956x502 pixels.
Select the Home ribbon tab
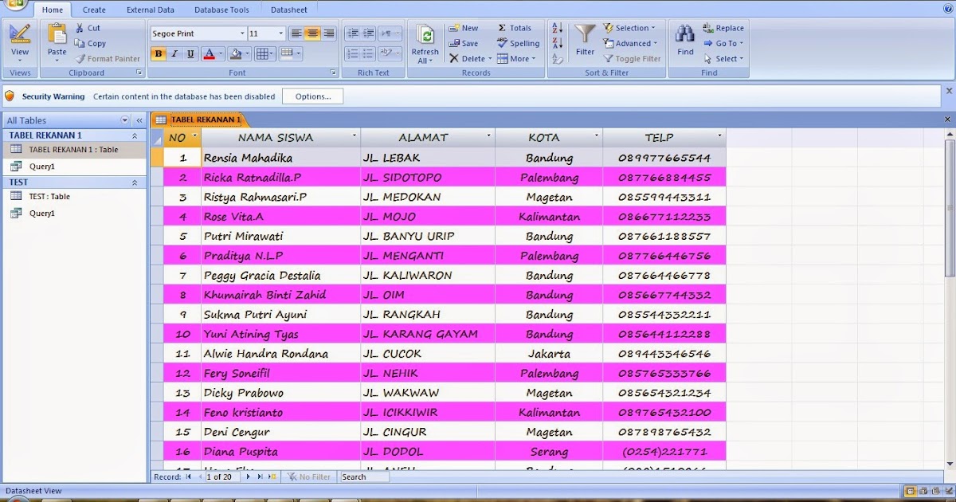point(53,10)
